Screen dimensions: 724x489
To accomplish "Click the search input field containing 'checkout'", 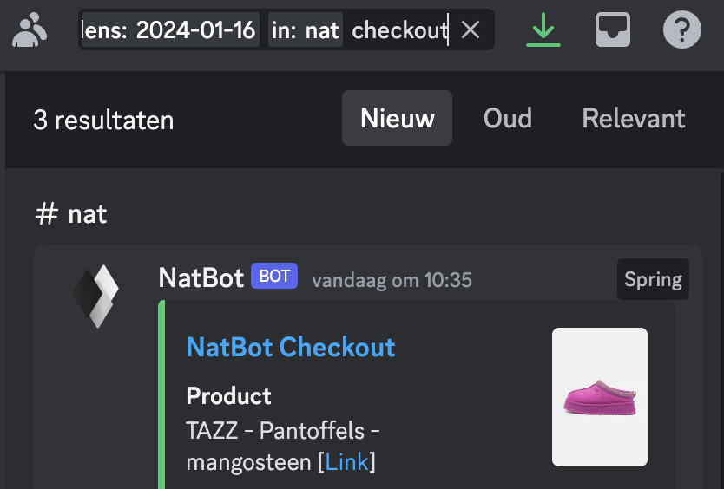I will [x=286, y=30].
